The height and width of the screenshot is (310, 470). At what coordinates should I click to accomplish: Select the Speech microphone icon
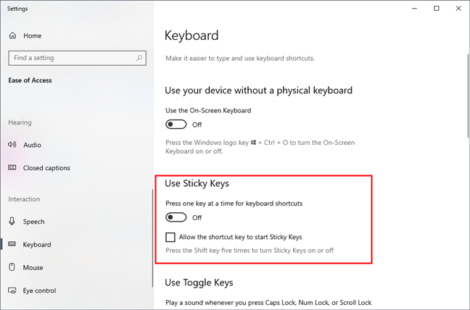click(x=12, y=222)
